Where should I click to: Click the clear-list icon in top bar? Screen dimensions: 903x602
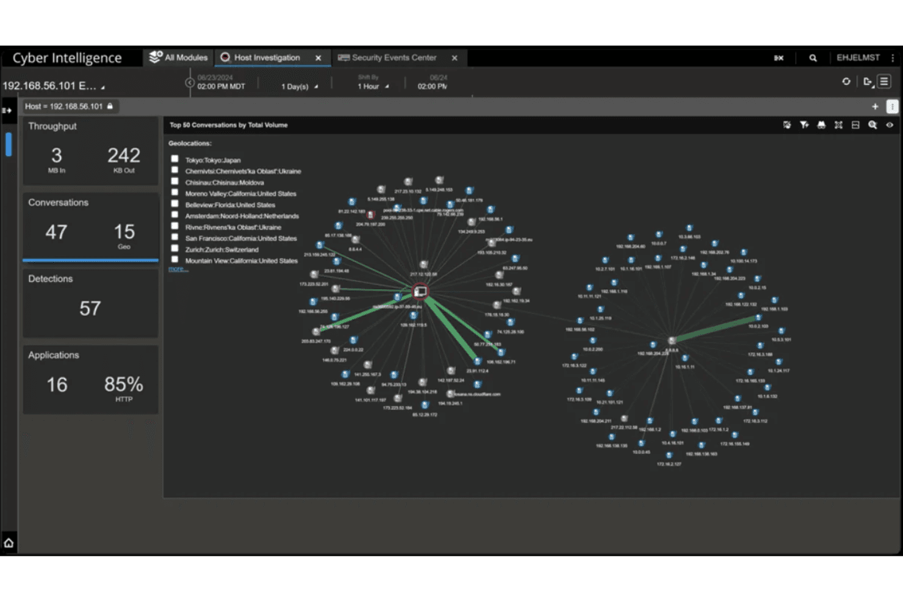pos(779,58)
